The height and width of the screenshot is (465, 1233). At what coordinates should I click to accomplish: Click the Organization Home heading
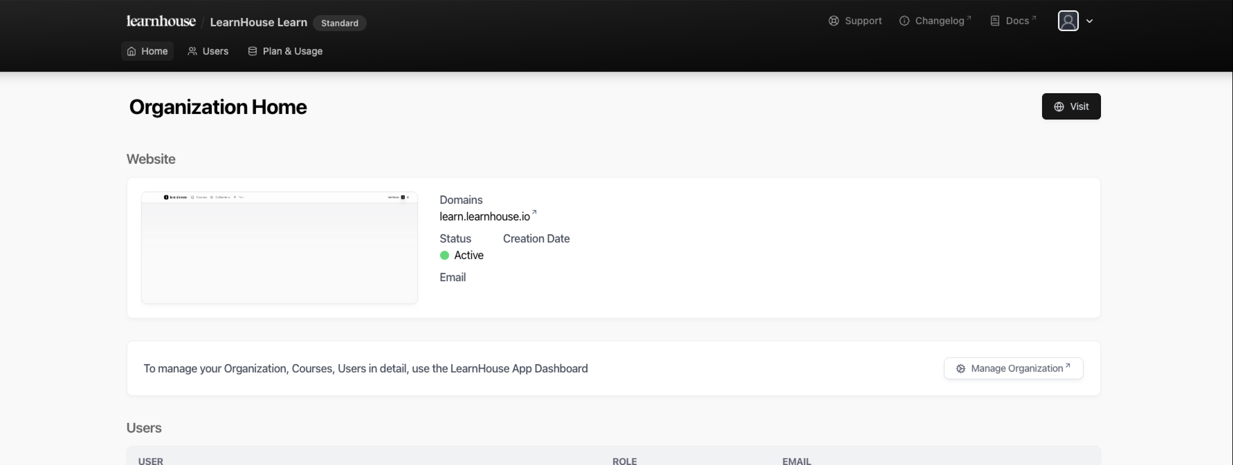point(218,107)
